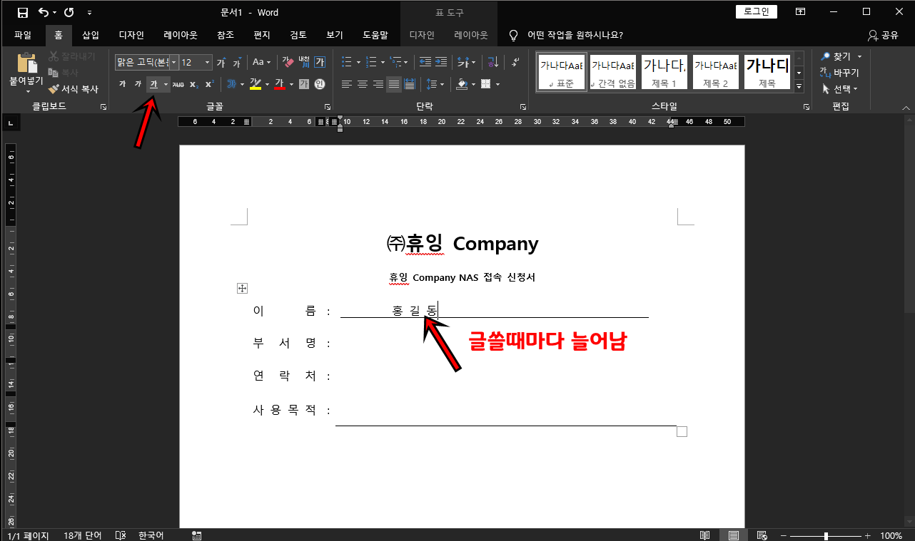Open the 찾기 dropdown arrow

[x=859, y=56]
